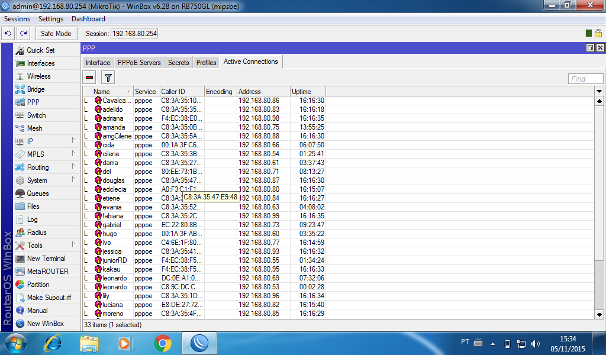This screenshot has width=606, height=355.
Task: Open MetaROUTER section
Action: pos(46,272)
